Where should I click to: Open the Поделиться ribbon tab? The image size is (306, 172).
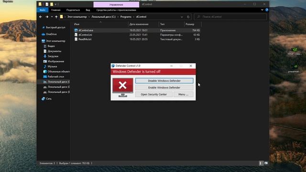pyautogui.click(x=73, y=10)
